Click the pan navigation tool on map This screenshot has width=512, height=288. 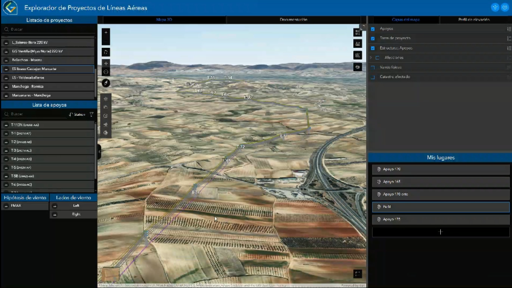106,63
